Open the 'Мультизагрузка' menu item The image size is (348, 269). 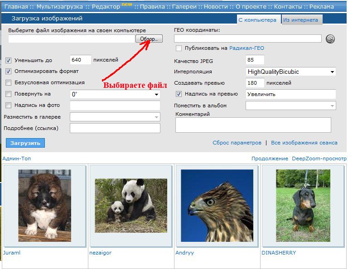point(59,7)
